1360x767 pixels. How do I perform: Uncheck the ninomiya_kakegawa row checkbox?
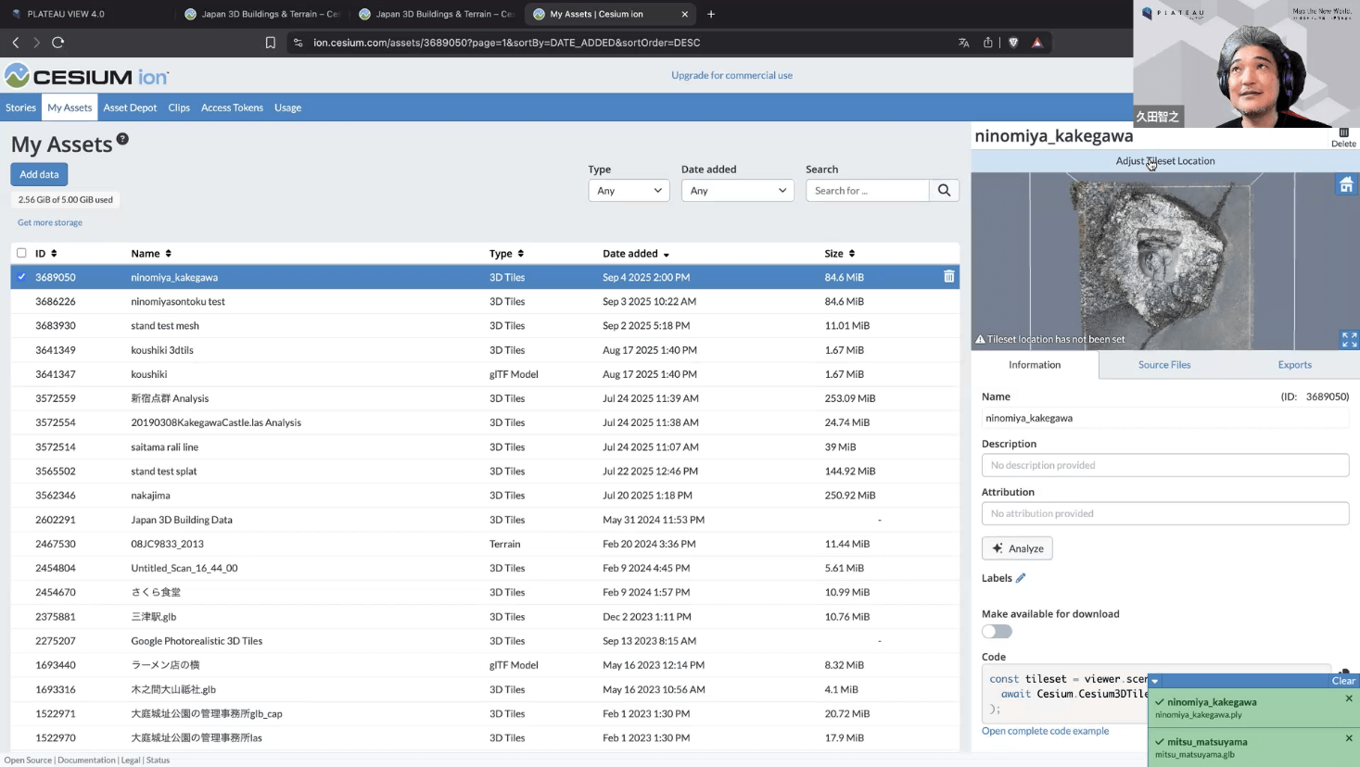21,277
